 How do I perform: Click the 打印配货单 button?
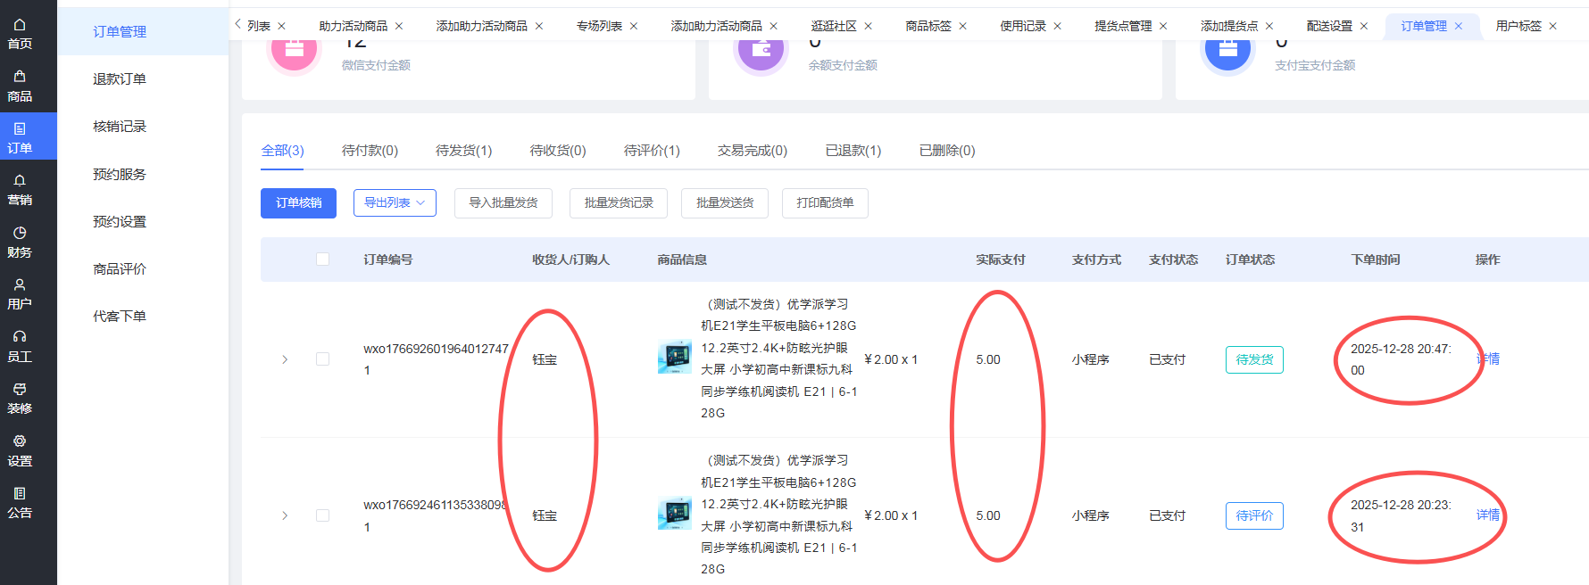pos(825,202)
